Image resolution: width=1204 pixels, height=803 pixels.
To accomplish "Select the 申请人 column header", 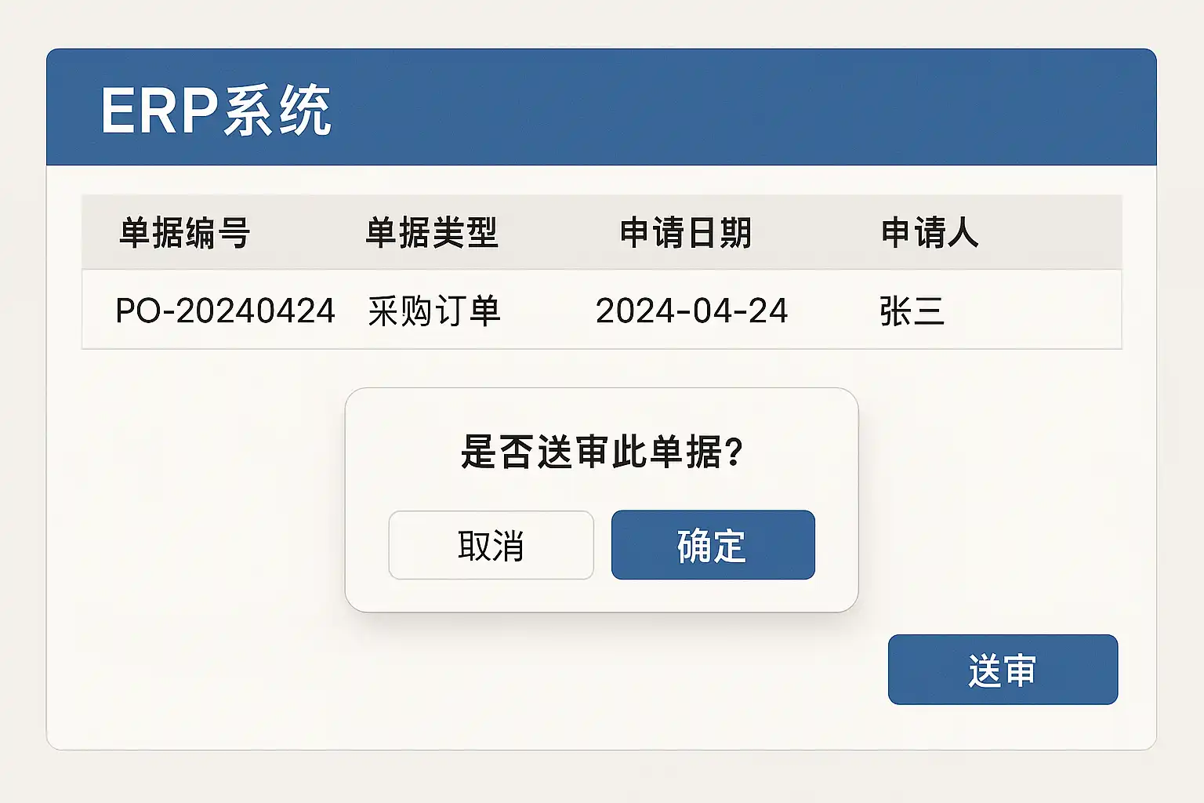I will [930, 233].
